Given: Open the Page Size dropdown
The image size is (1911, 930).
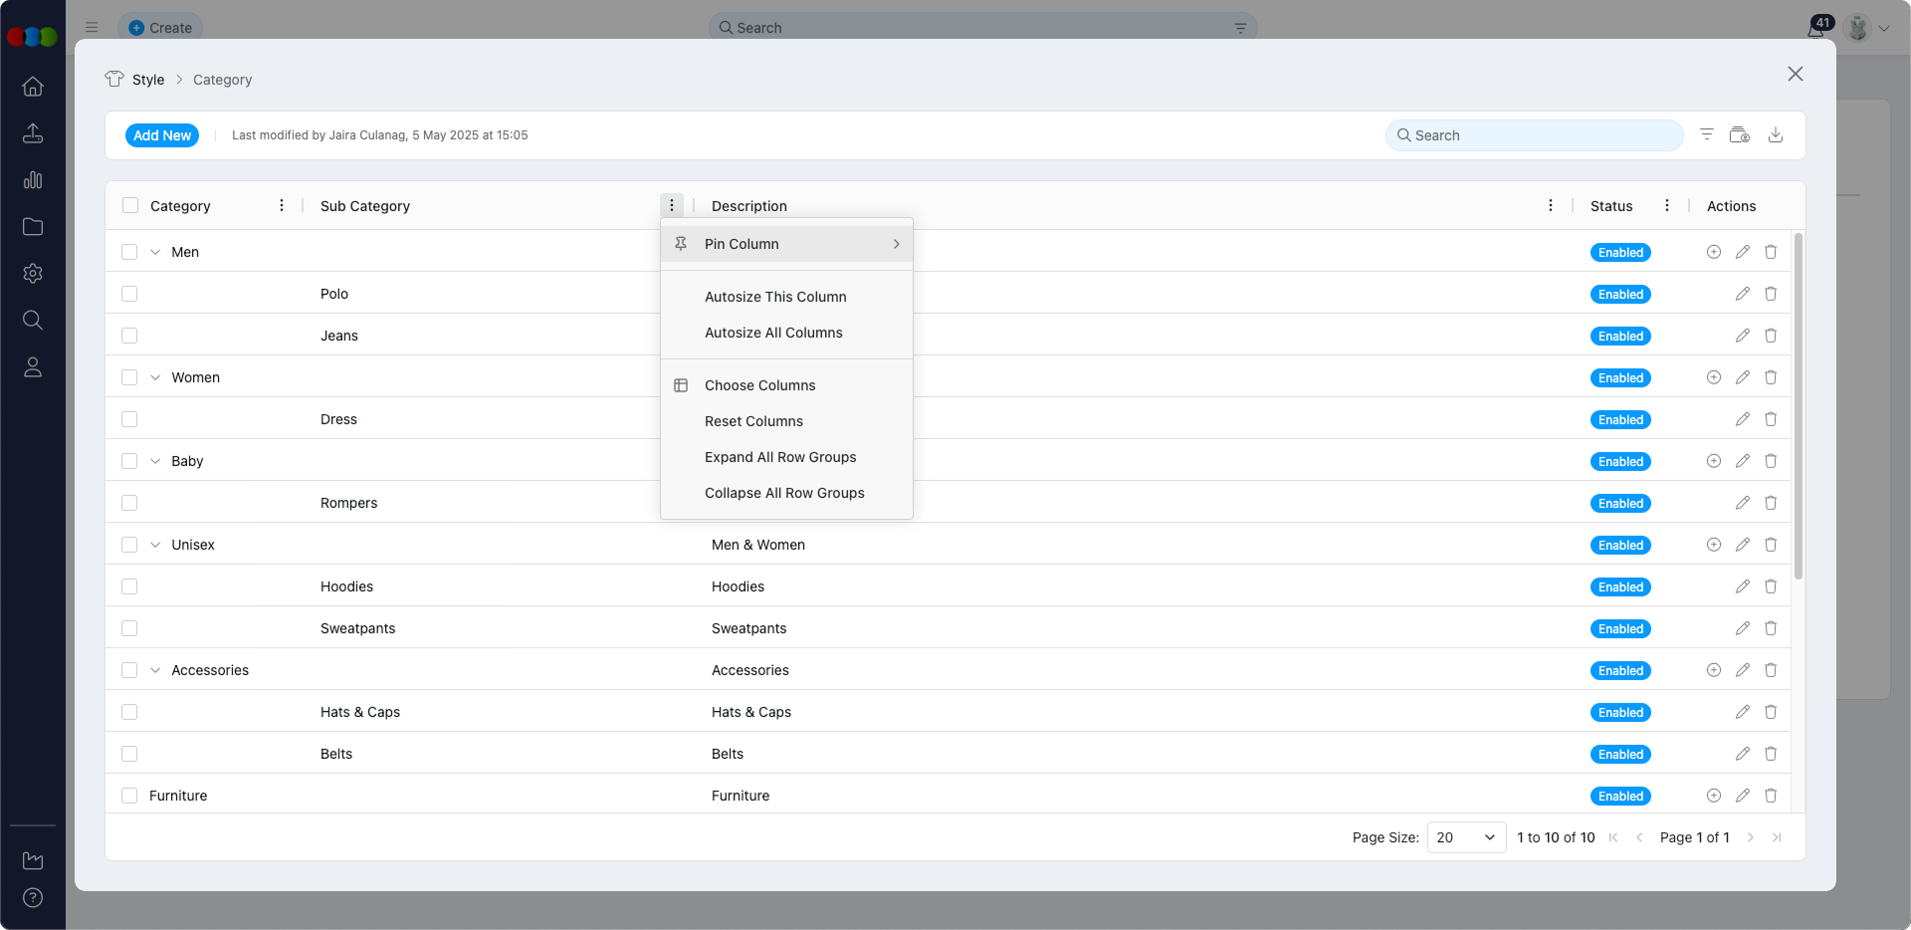Looking at the screenshot, I should tap(1465, 837).
